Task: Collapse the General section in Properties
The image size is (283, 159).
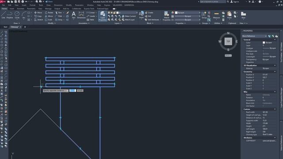Action: click(x=275, y=40)
